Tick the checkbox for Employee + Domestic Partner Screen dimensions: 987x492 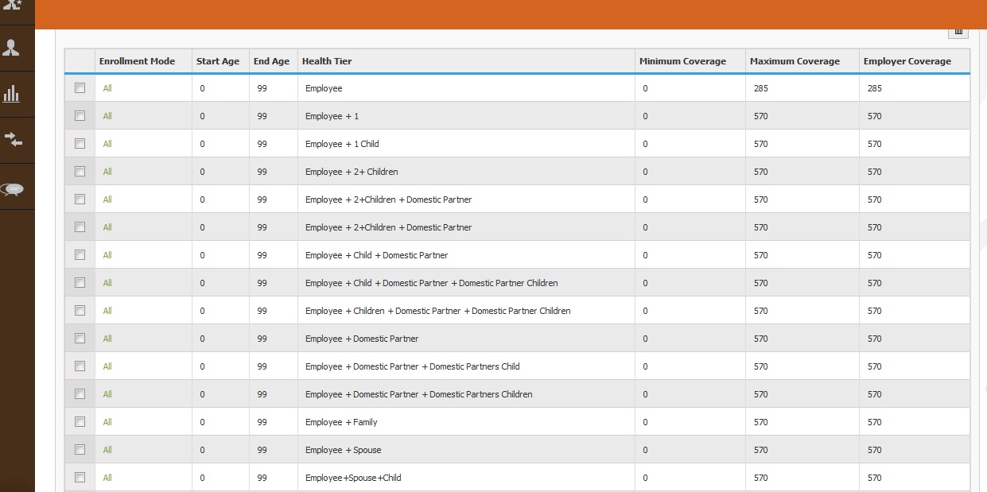[x=80, y=339]
